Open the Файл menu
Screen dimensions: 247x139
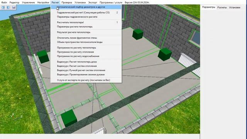4,3
